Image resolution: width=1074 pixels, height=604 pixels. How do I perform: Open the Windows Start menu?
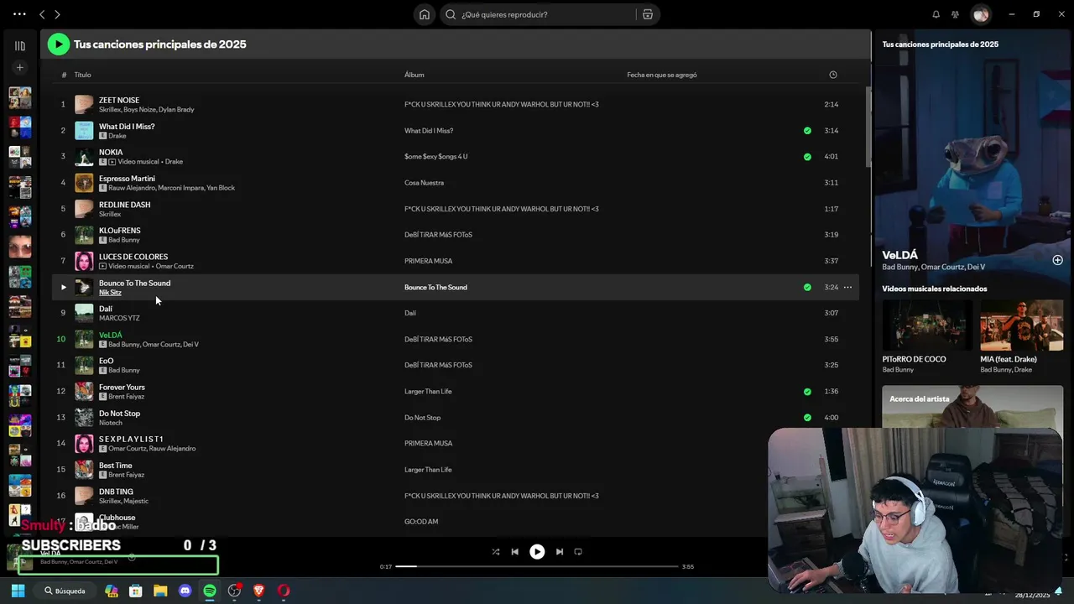pos(18,591)
